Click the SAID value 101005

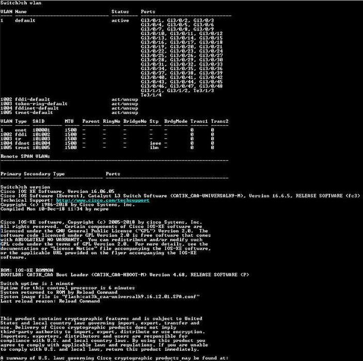coord(41,147)
